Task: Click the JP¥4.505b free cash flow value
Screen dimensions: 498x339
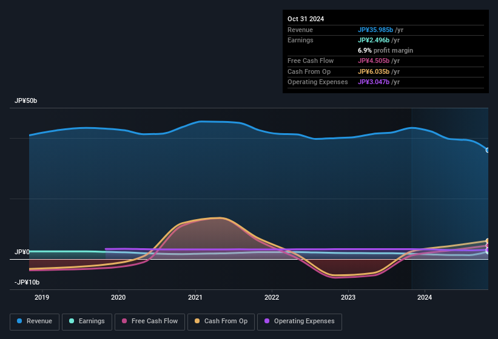Action: coord(374,61)
